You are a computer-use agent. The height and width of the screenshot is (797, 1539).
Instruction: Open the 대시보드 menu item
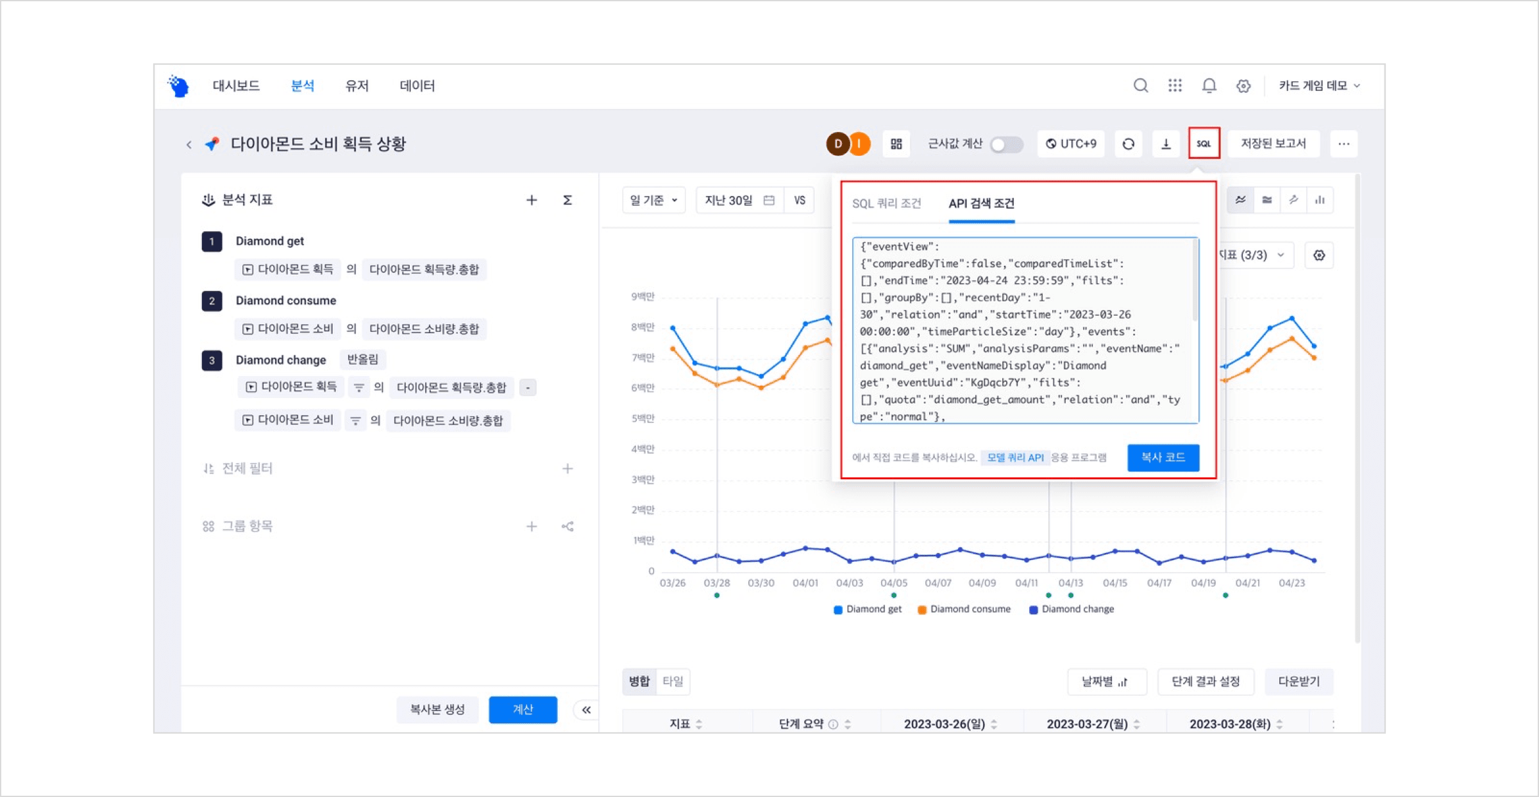(x=236, y=85)
